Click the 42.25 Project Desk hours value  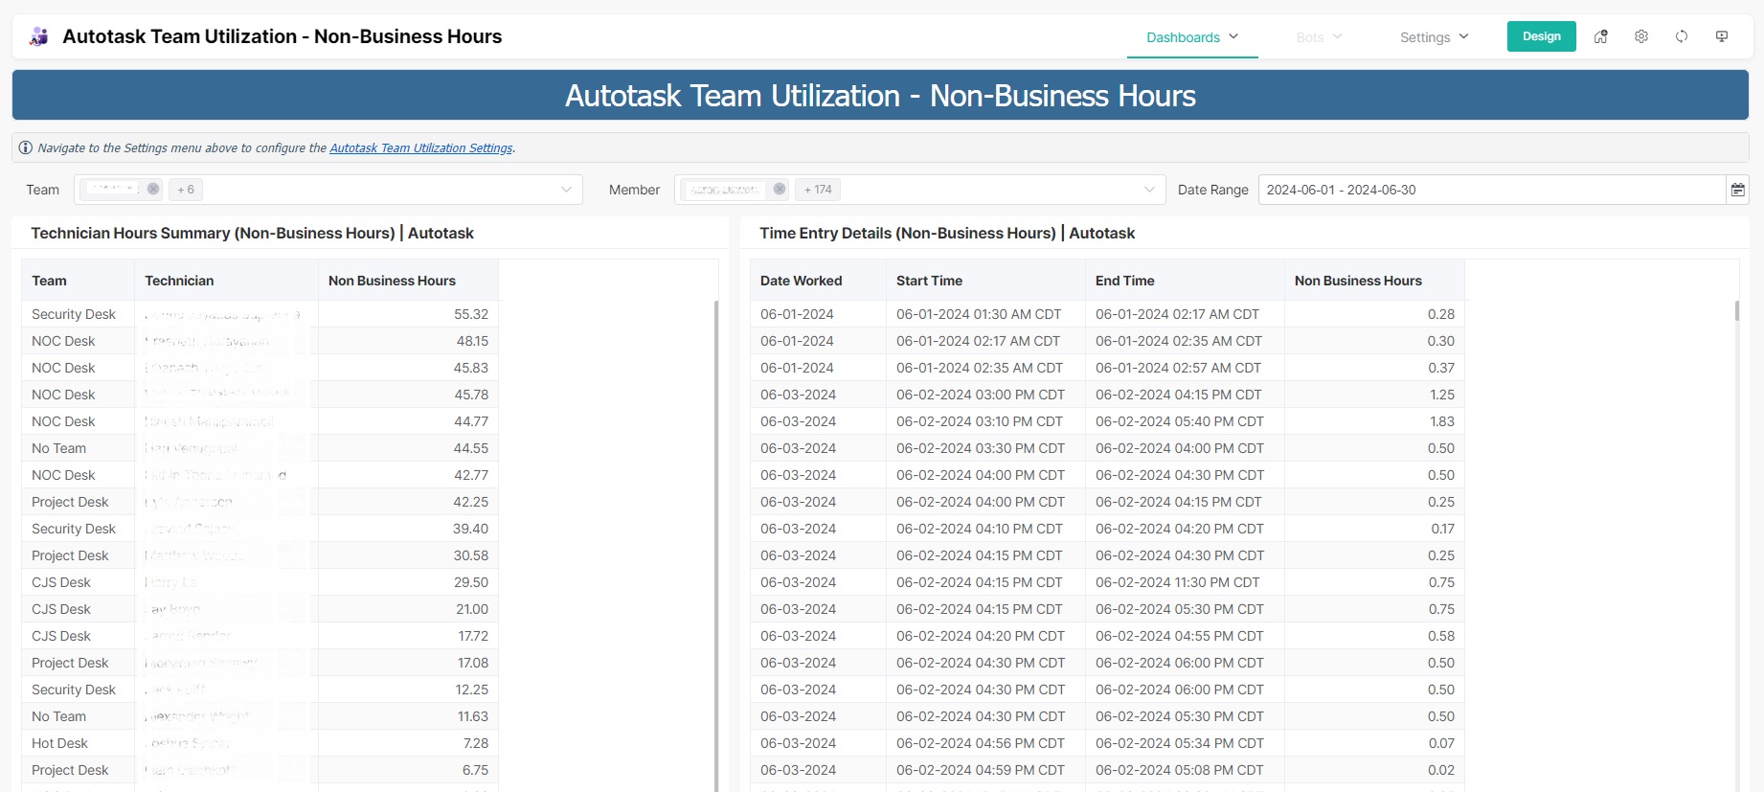[x=408, y=502]
